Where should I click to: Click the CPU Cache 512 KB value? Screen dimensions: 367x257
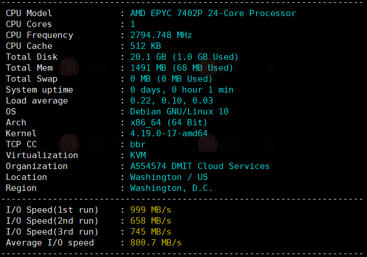(145, 46)
